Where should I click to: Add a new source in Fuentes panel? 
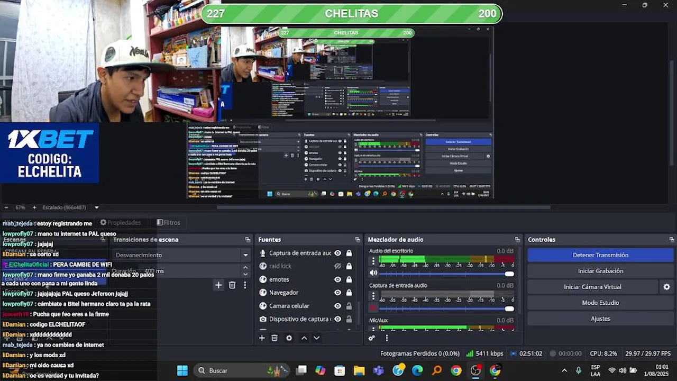point(262,338)
